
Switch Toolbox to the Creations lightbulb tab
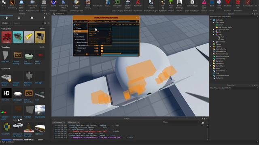coord(45,18)
